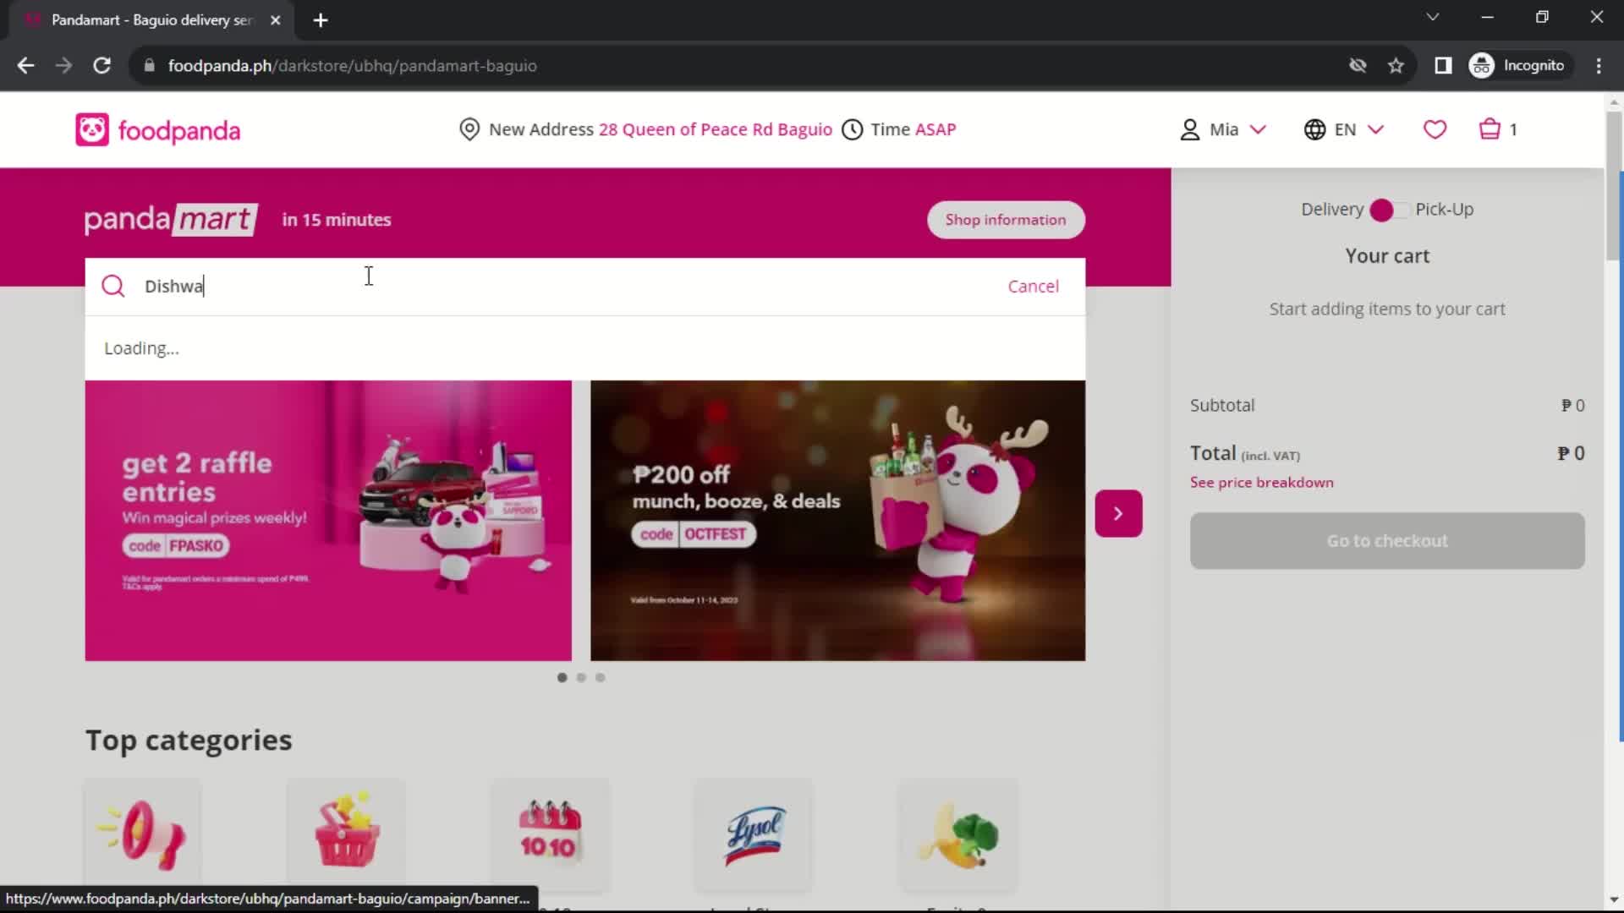This screenshot has width=1624, height=913.
Task: Click the location pin icon
Action: point(469,129)
